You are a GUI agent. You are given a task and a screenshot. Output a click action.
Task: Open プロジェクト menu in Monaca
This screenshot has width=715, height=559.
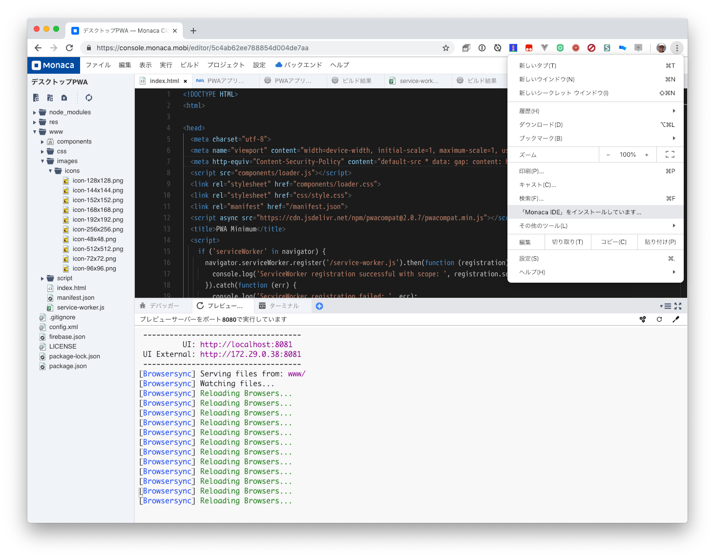[x=226, y=65]
